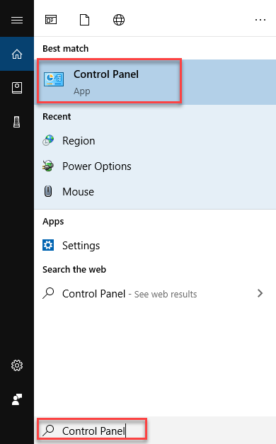Viewport: 276px width, 444px height.
Task: Open the sidebar Settings gear icon
Action: (x=17, y=365)
